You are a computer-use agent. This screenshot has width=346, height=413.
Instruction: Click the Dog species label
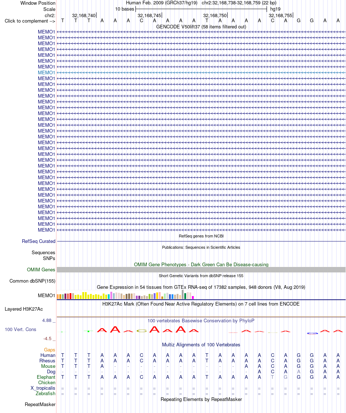click(51, 372)
